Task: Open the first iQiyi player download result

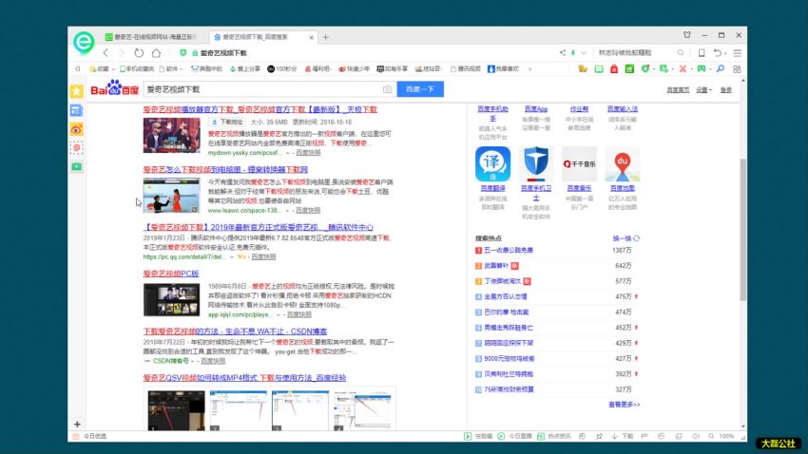Action: 260,109
